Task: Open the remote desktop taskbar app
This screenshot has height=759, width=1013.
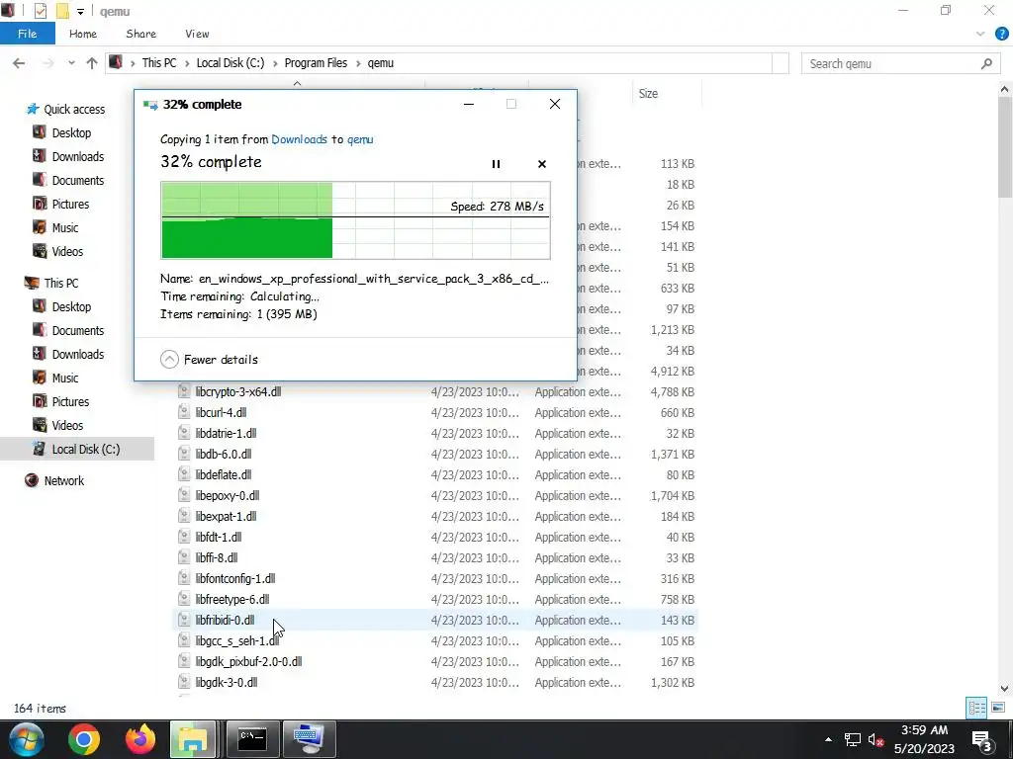Action: (309, 739)
